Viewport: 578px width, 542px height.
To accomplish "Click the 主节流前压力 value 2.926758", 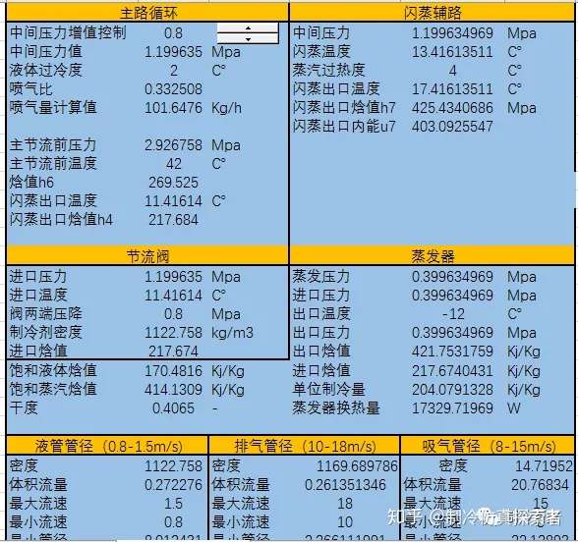I will (x=173, y=145).
